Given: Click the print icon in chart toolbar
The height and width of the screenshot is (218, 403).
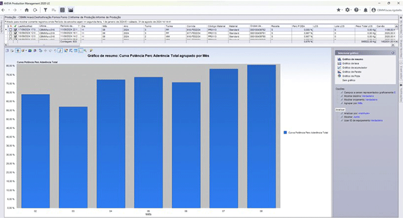Looking at the screenshot, I should point(12,51).
